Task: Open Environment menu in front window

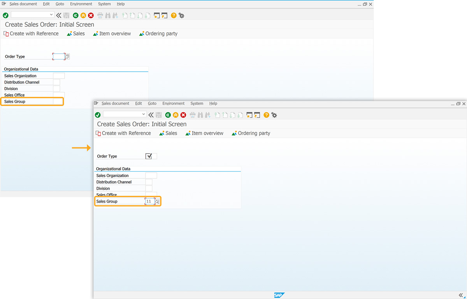Action: coord(174,103)
